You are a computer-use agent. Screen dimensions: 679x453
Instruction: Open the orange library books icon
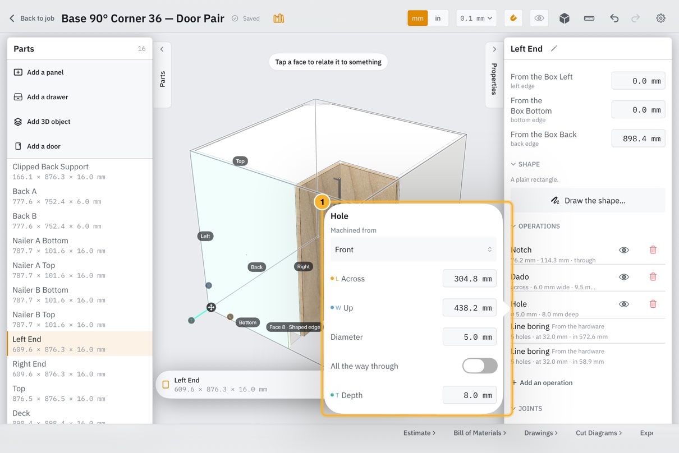point(279,19)
